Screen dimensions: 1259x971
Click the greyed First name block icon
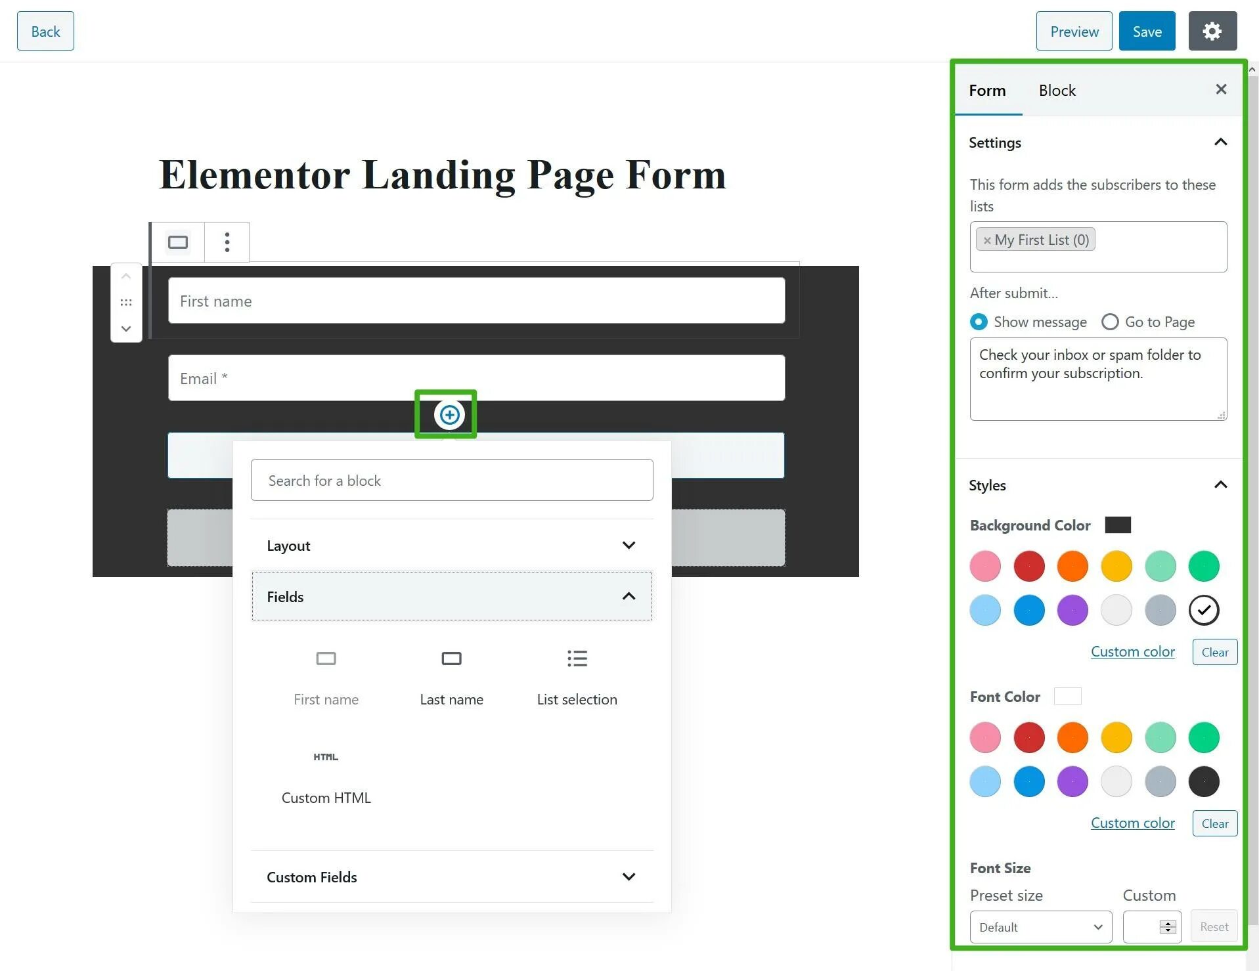click(x=326, y=658)
